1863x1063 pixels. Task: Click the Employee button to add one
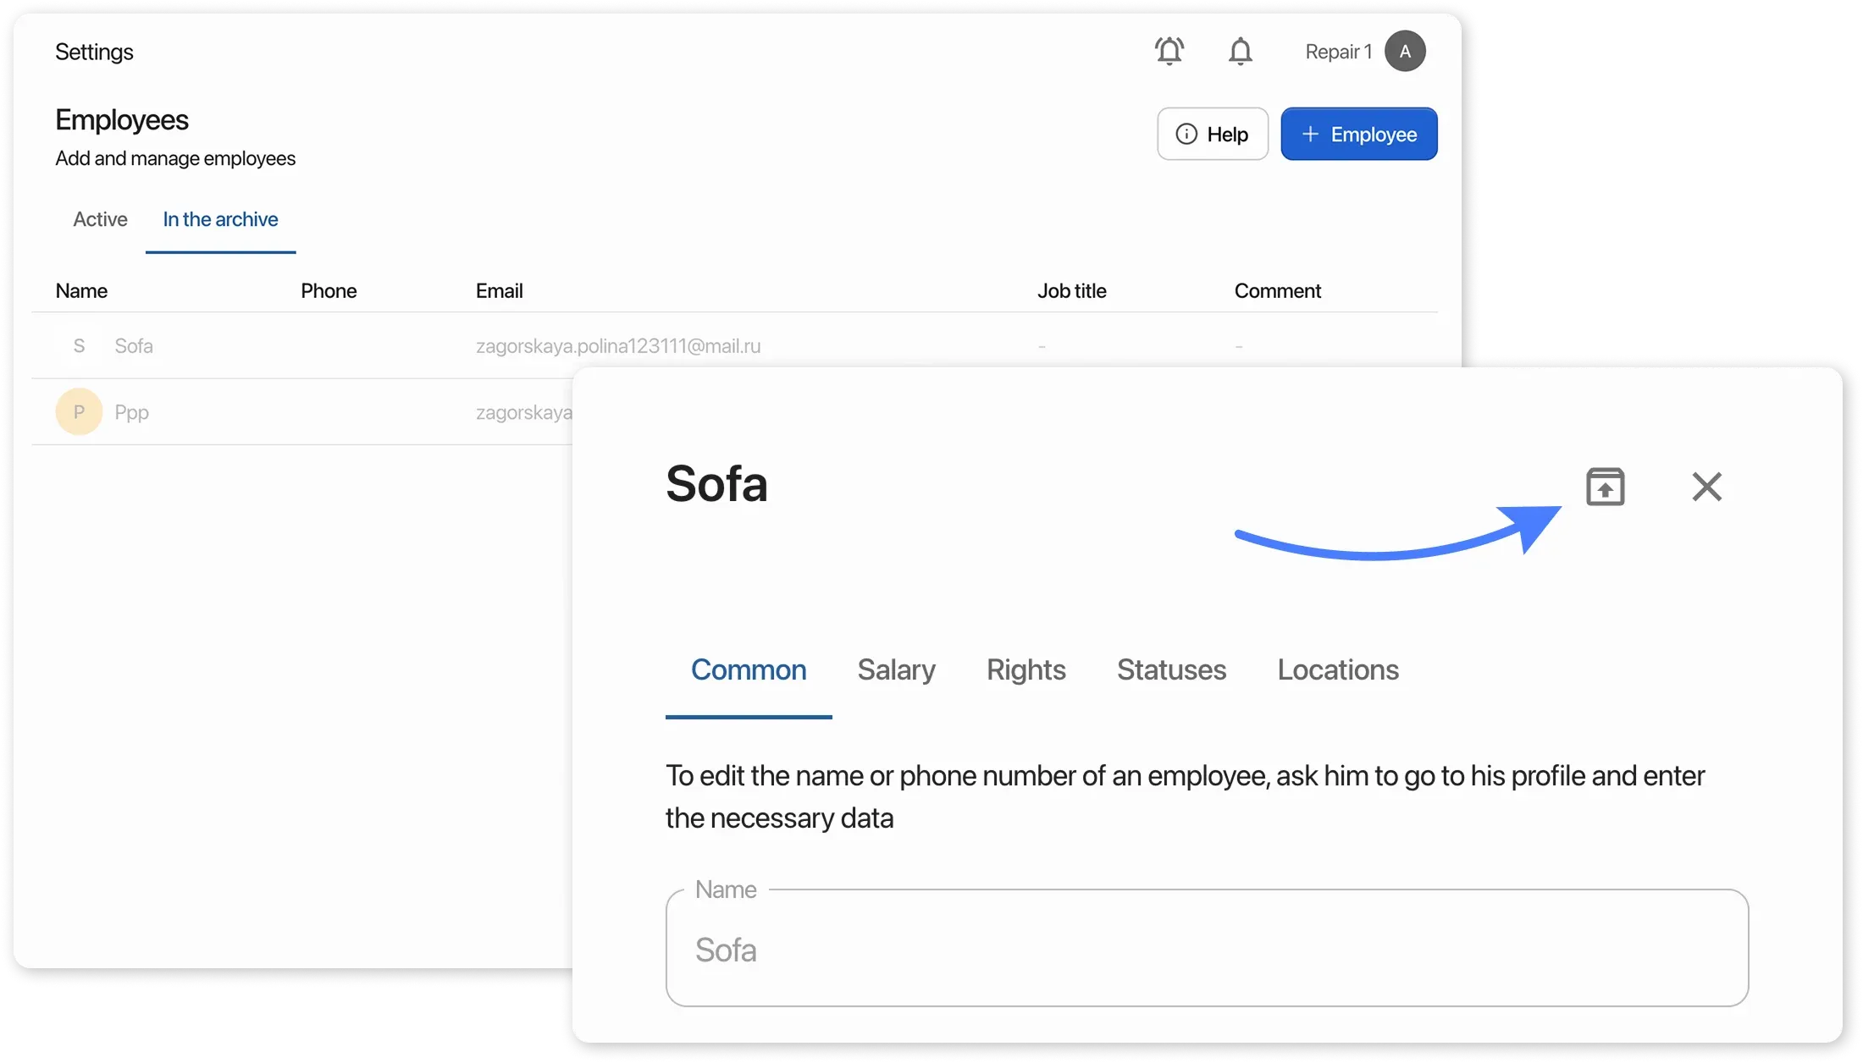pyautogui.click(x=1358, y=134)
